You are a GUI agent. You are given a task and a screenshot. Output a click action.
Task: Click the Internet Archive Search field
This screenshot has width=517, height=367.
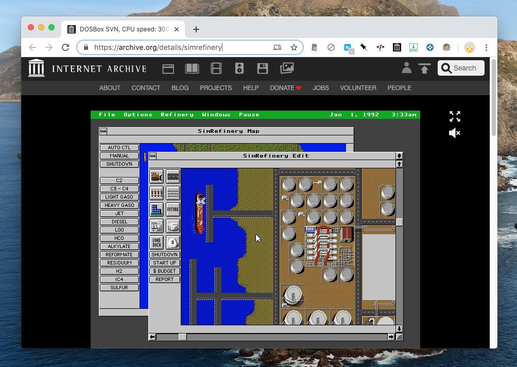pos(461,68)
